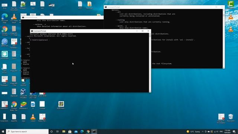Click '--verbose, -v' text in left window
The height and width of the screenshot is (134, 238).
(x=39, y=24)
